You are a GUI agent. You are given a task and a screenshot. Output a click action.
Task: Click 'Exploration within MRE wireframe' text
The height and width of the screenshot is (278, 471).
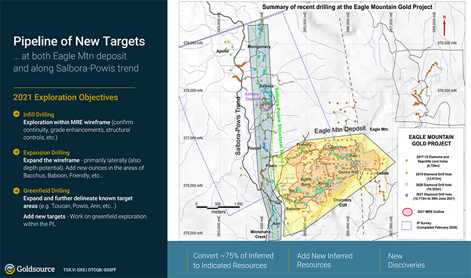tap(67, 122)
